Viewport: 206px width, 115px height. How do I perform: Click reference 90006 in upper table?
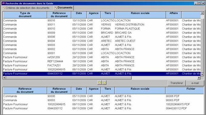[51, 37]
